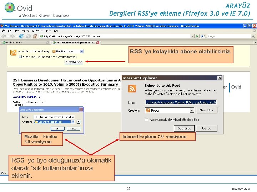This screenshot has width=257, height=192.
Task: Click New folder button in IE dialog
Action: (x=206, y=110)
